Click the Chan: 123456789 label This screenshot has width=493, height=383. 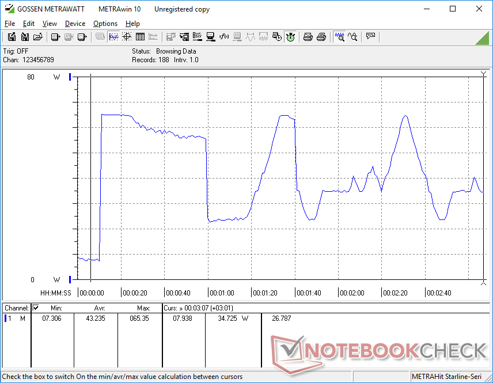[29, 60]
